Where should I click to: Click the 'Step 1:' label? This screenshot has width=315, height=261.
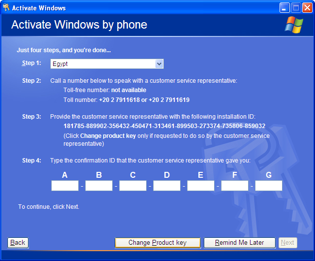31,63
